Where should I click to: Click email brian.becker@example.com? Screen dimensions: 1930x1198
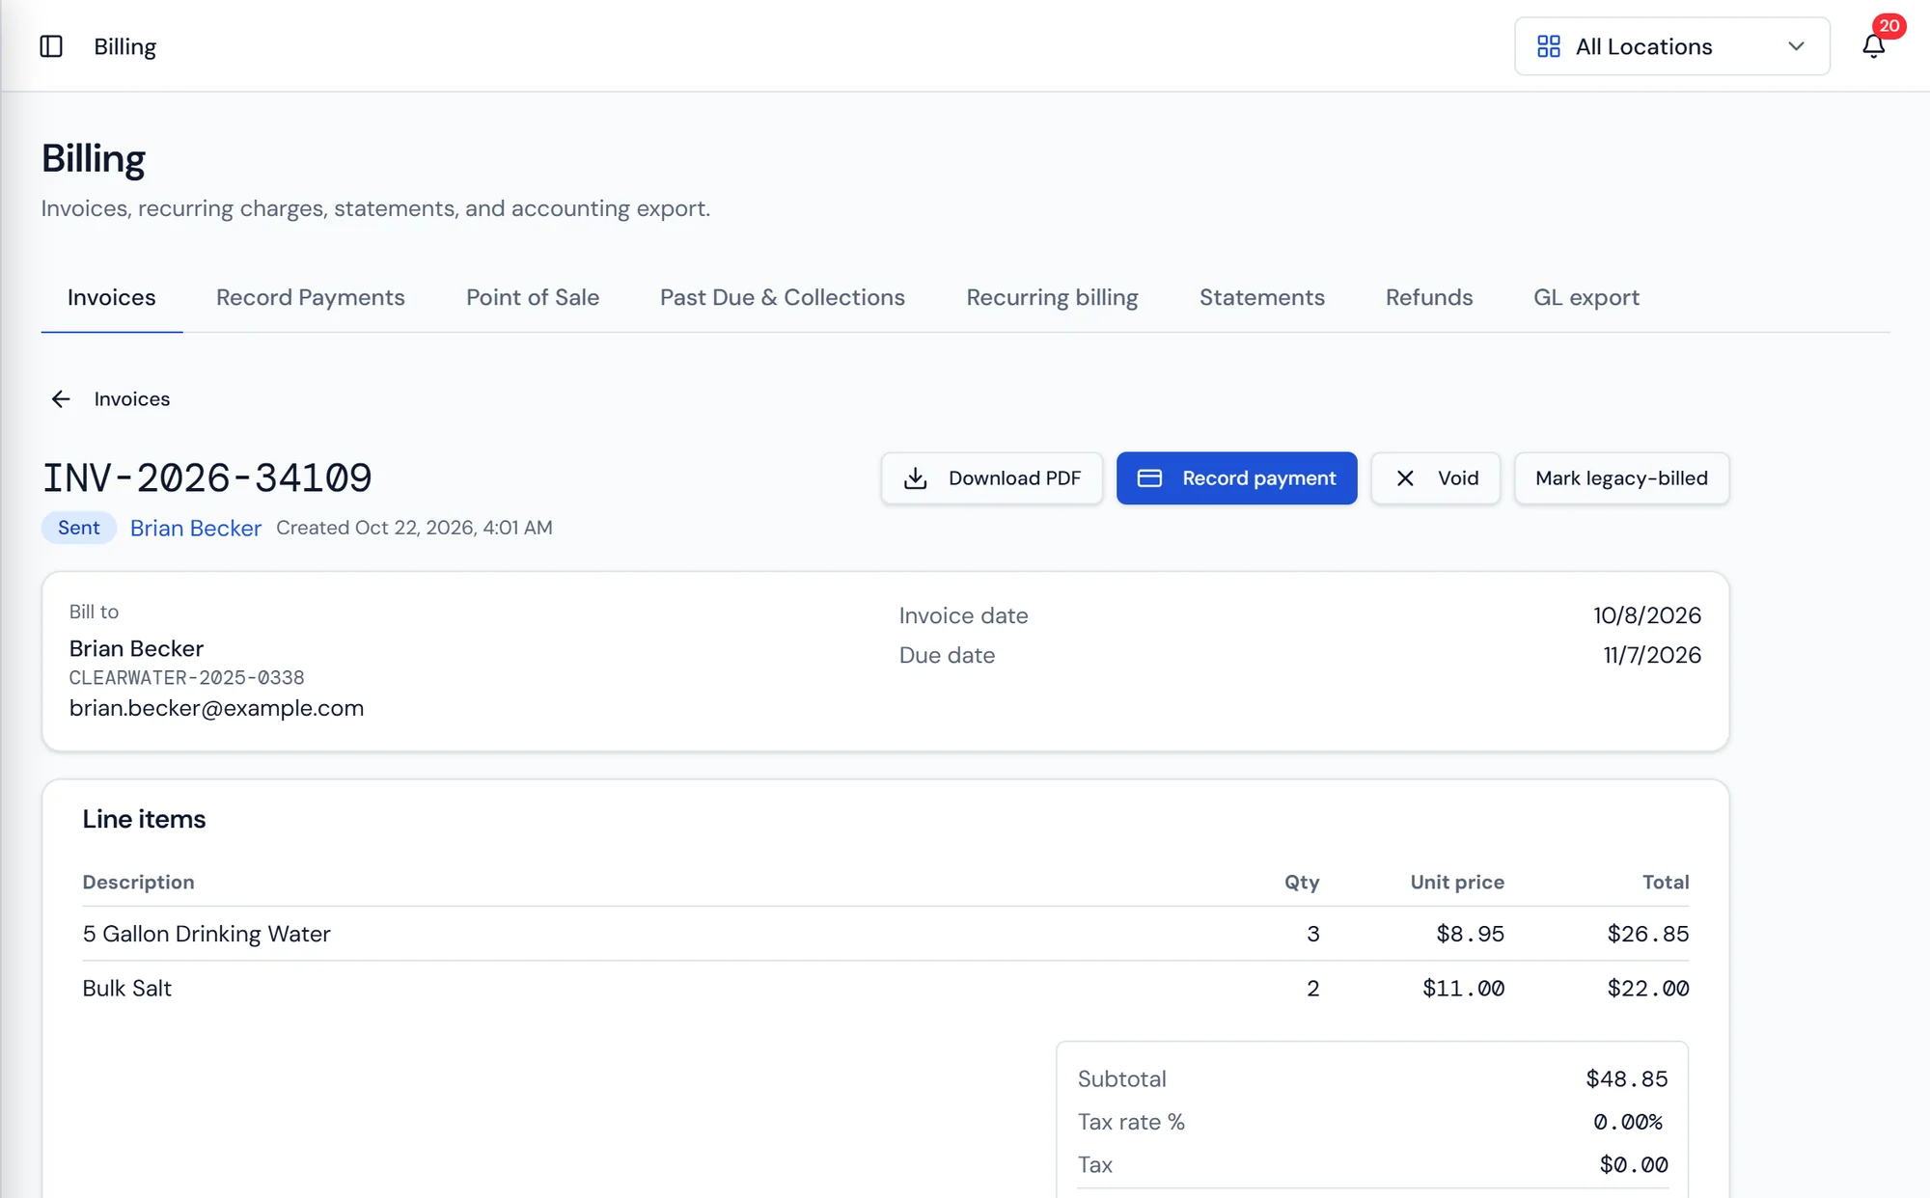tap(217, 708)
